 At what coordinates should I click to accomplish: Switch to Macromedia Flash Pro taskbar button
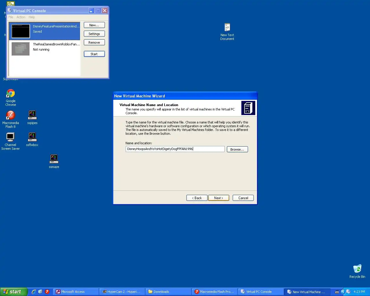[214, 292]
